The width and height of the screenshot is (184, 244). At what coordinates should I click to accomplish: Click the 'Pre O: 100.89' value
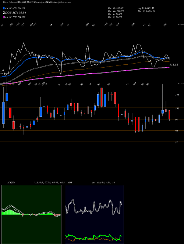pos(116,8)
